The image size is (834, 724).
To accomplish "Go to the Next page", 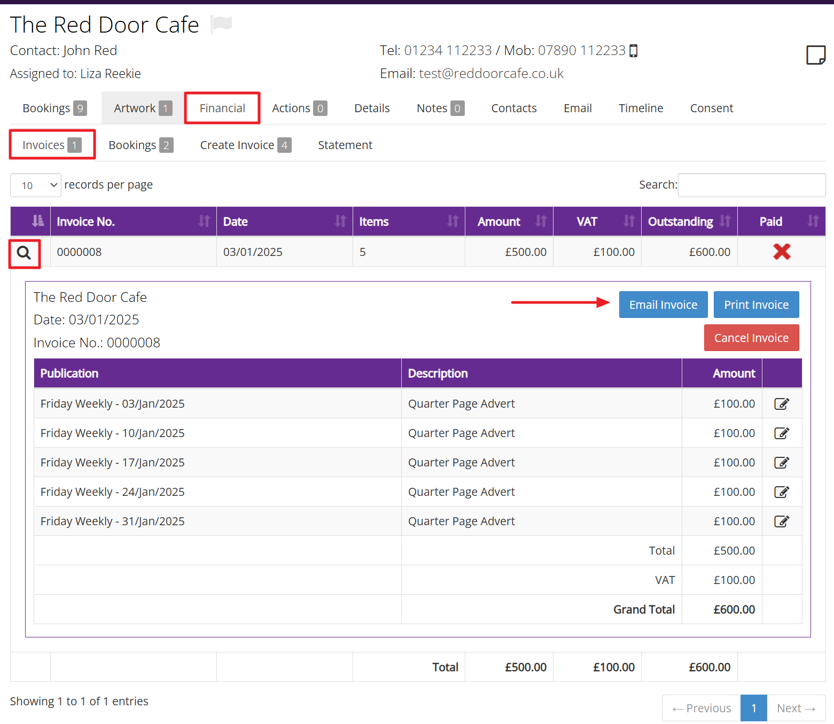I will click(796, 708).
